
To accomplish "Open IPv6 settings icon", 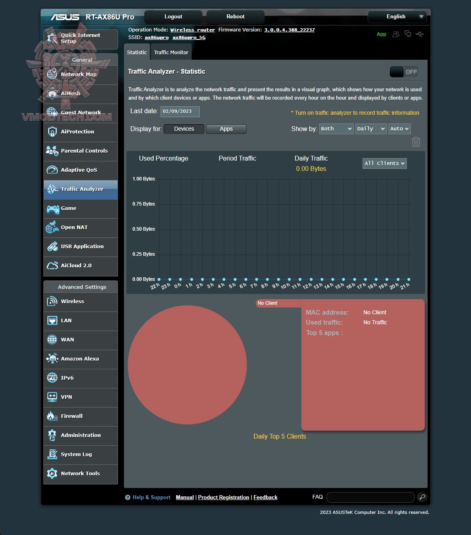I will coord(52,378).
